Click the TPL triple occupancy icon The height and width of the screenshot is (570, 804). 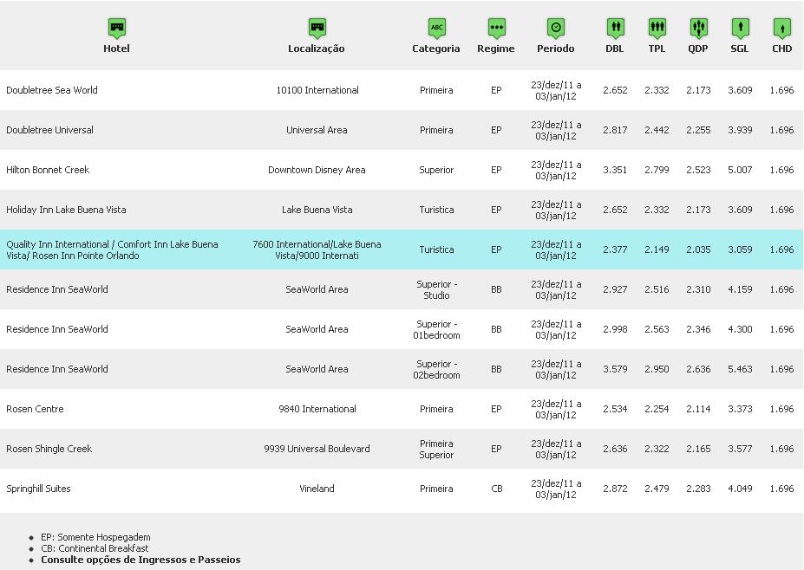(657, 28)
